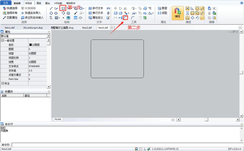Click the magnifier icon in status bar

[136, 149]
